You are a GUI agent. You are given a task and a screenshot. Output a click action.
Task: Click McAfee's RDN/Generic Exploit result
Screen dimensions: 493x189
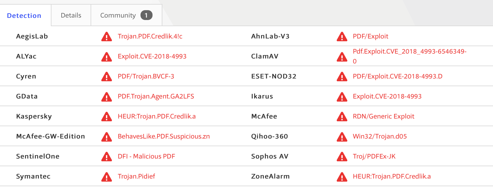383,116
